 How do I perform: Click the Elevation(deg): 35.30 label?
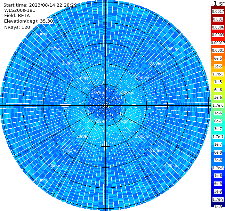pyautogui.click(x=29, y=21)
